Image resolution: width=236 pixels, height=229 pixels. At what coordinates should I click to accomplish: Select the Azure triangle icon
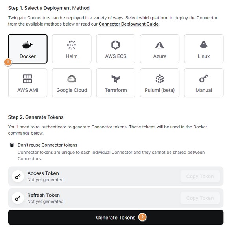click(x=160, y=45)
